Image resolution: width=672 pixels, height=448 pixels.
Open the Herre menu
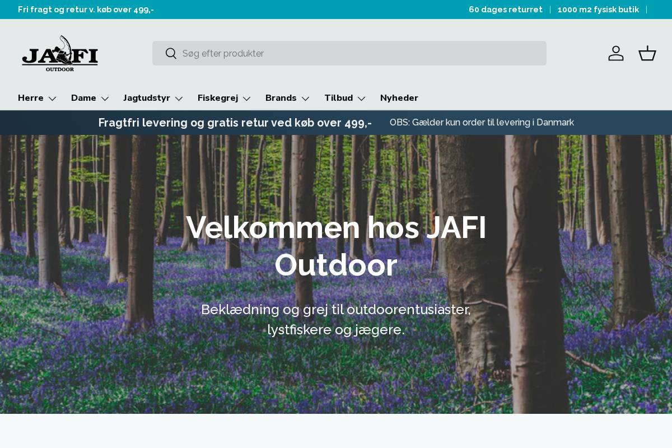[38, 98]
